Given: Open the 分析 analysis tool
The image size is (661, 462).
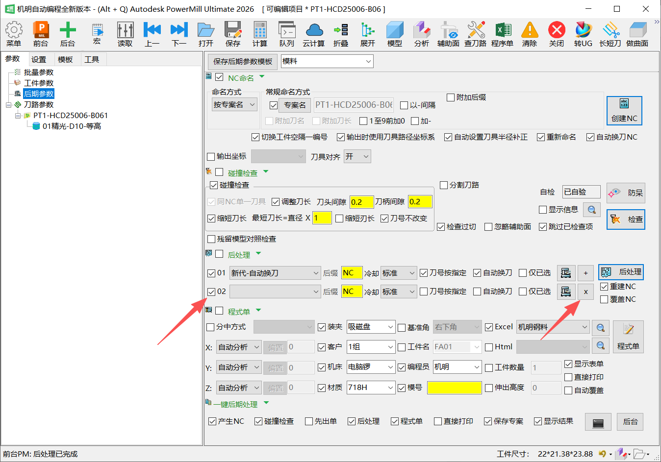Looking at the screenshot, I should 422,34.
